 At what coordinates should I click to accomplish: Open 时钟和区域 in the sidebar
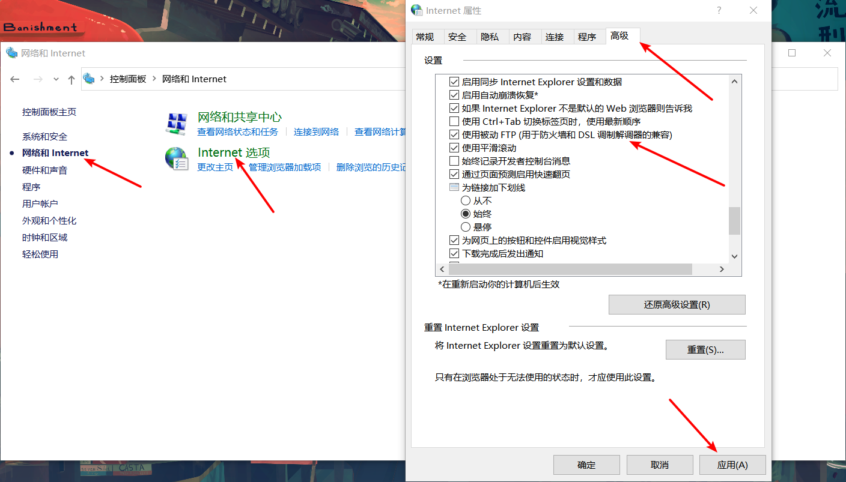tap(45, 237)
